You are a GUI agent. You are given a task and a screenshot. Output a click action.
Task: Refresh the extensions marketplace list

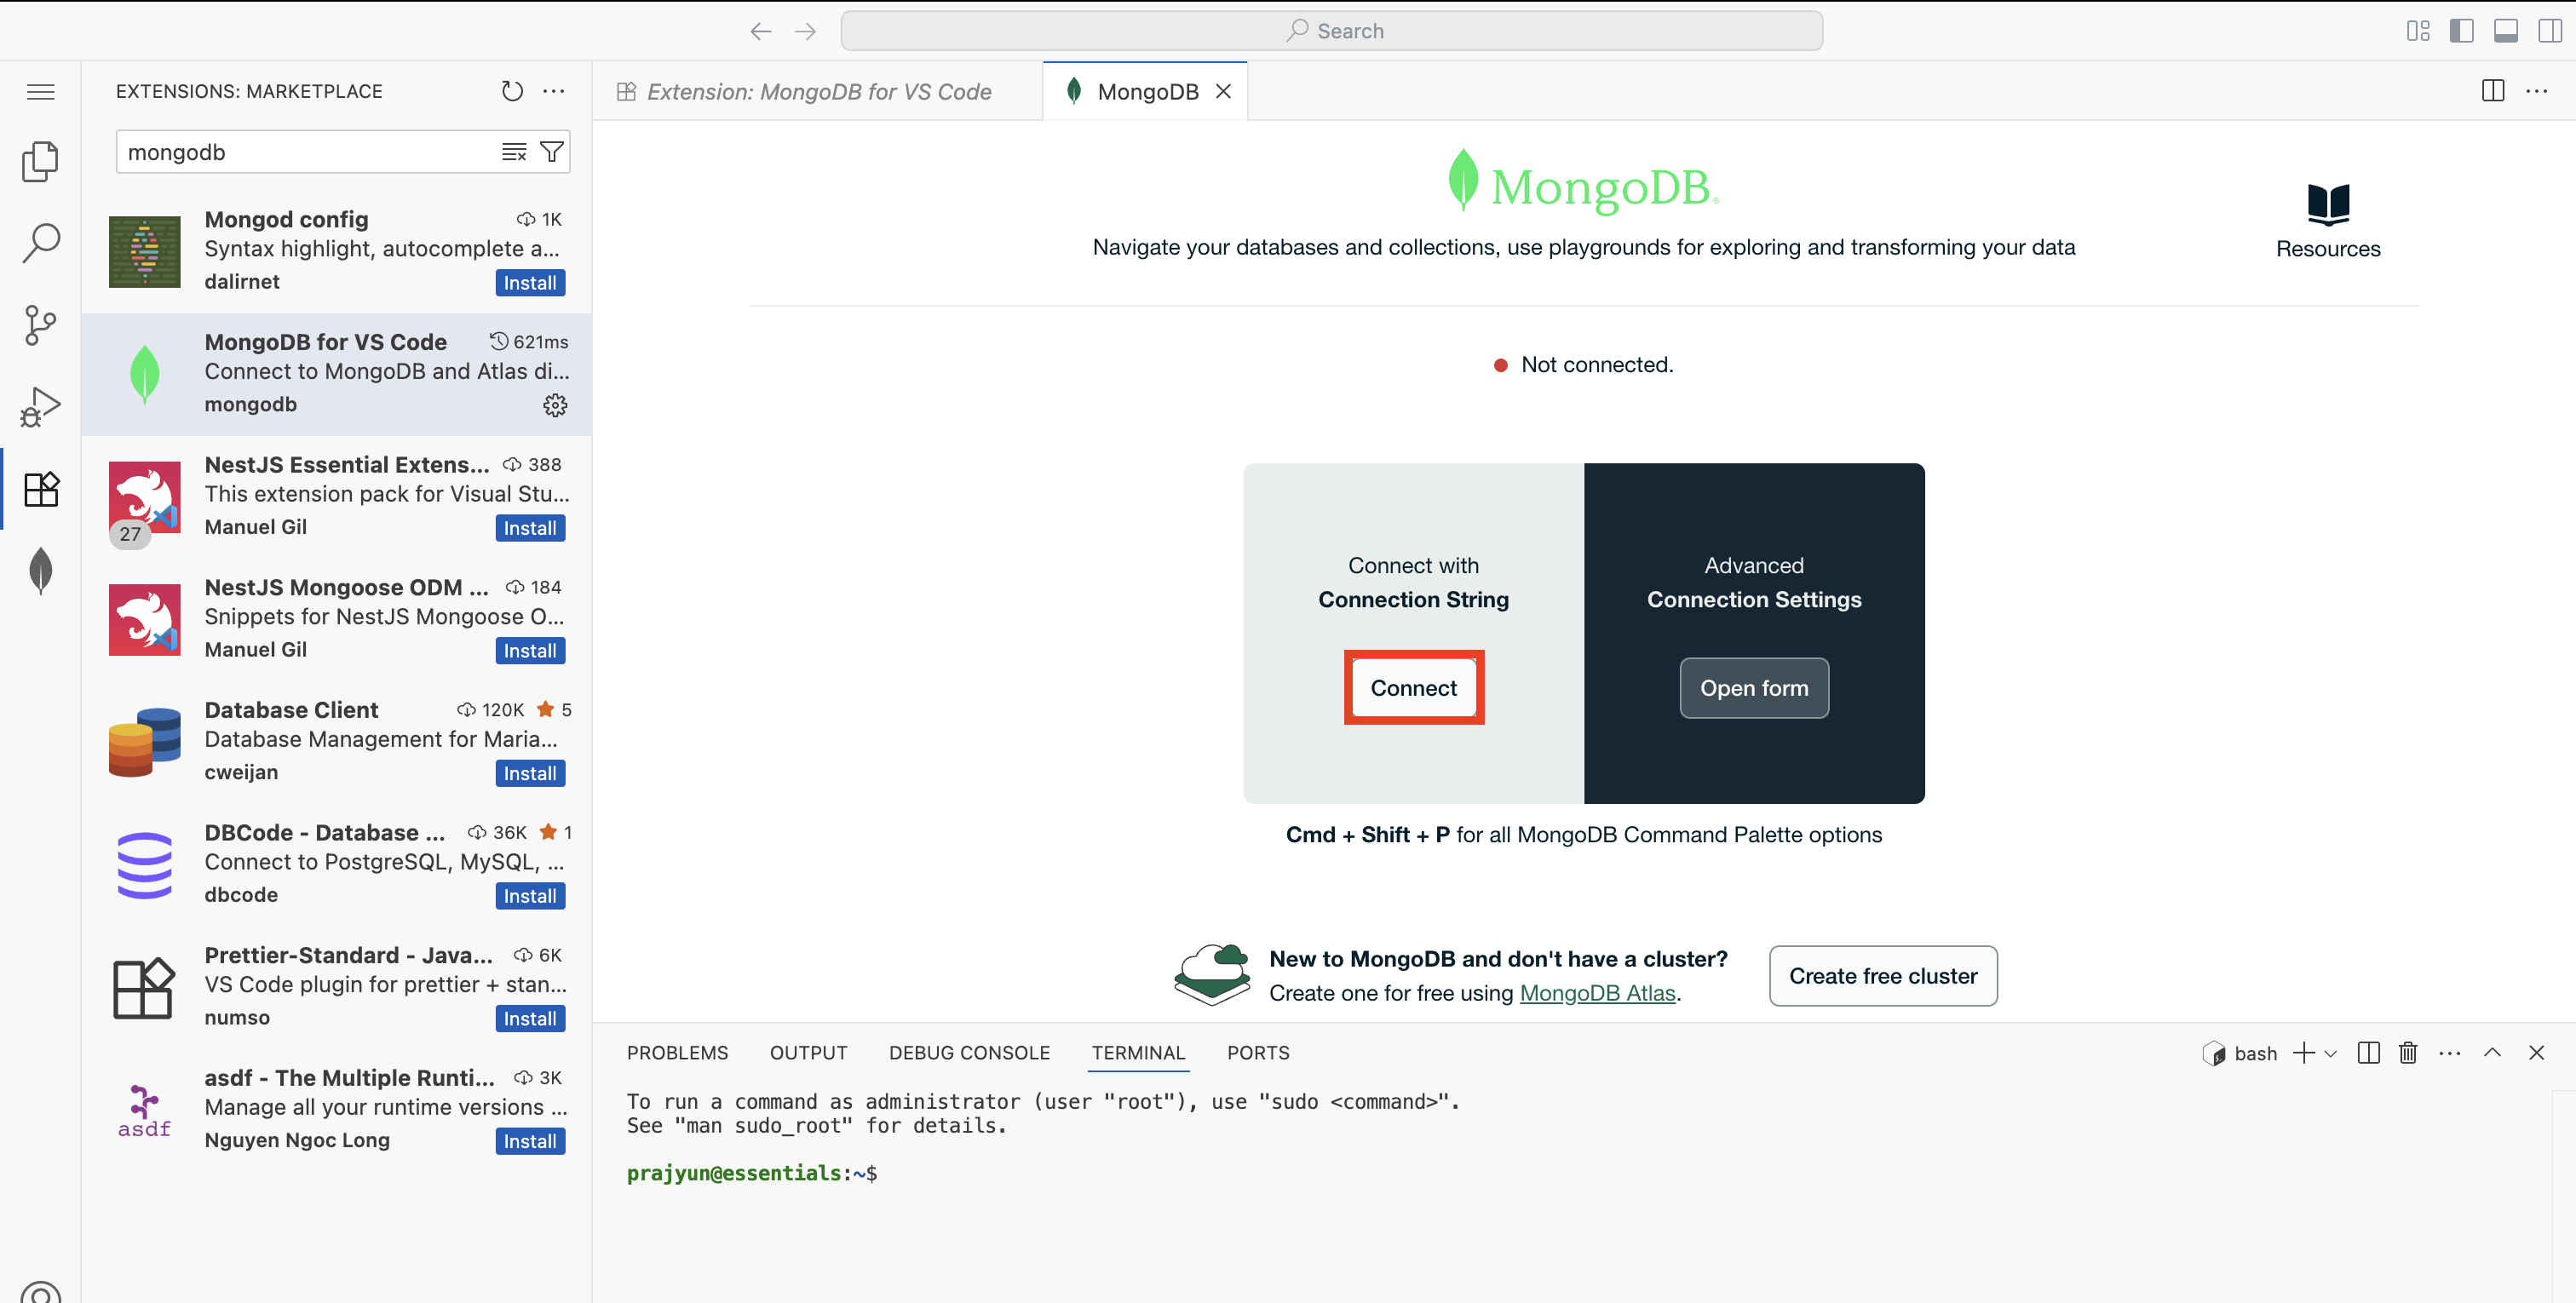(x=512, y=91)
